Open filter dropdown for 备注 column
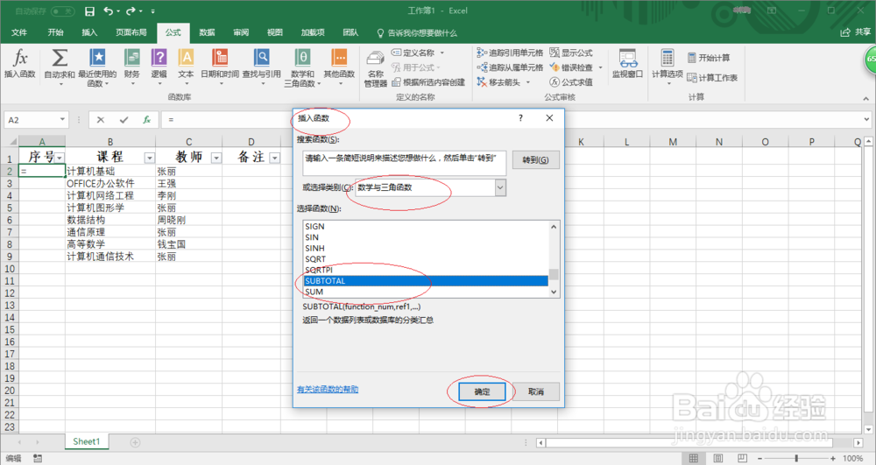876x465 pixels. point(274,158)
